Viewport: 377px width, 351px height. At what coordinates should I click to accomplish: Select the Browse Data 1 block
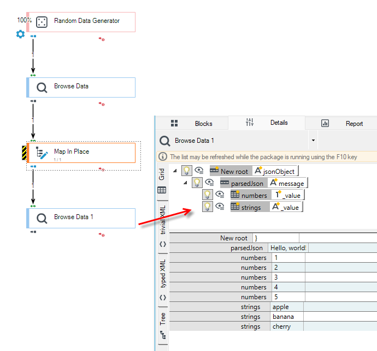(81, 219)
